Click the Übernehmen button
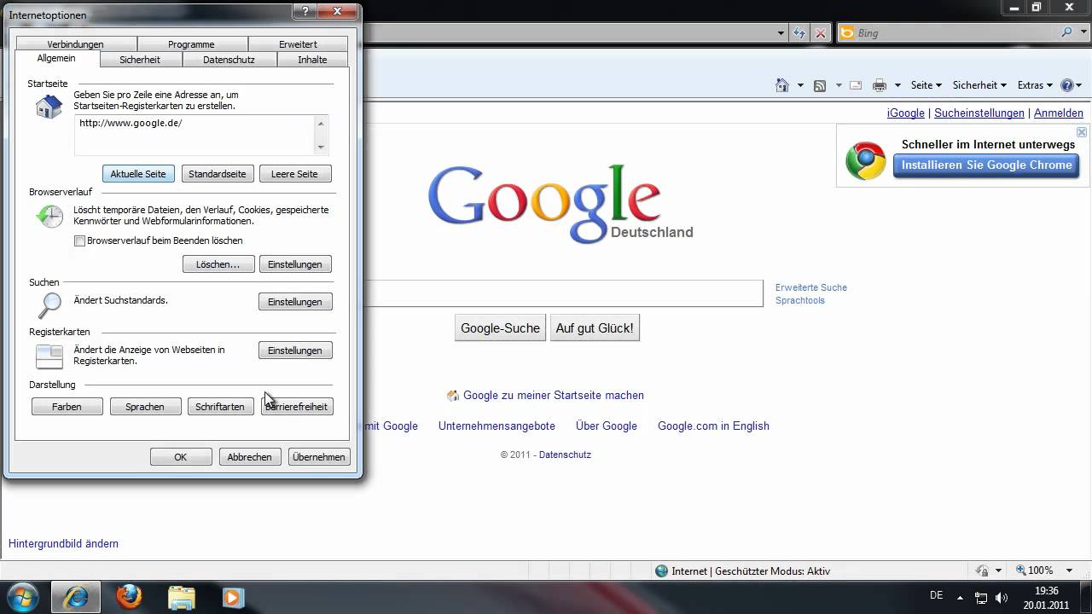1092x614 pixels. pos(318,457)
